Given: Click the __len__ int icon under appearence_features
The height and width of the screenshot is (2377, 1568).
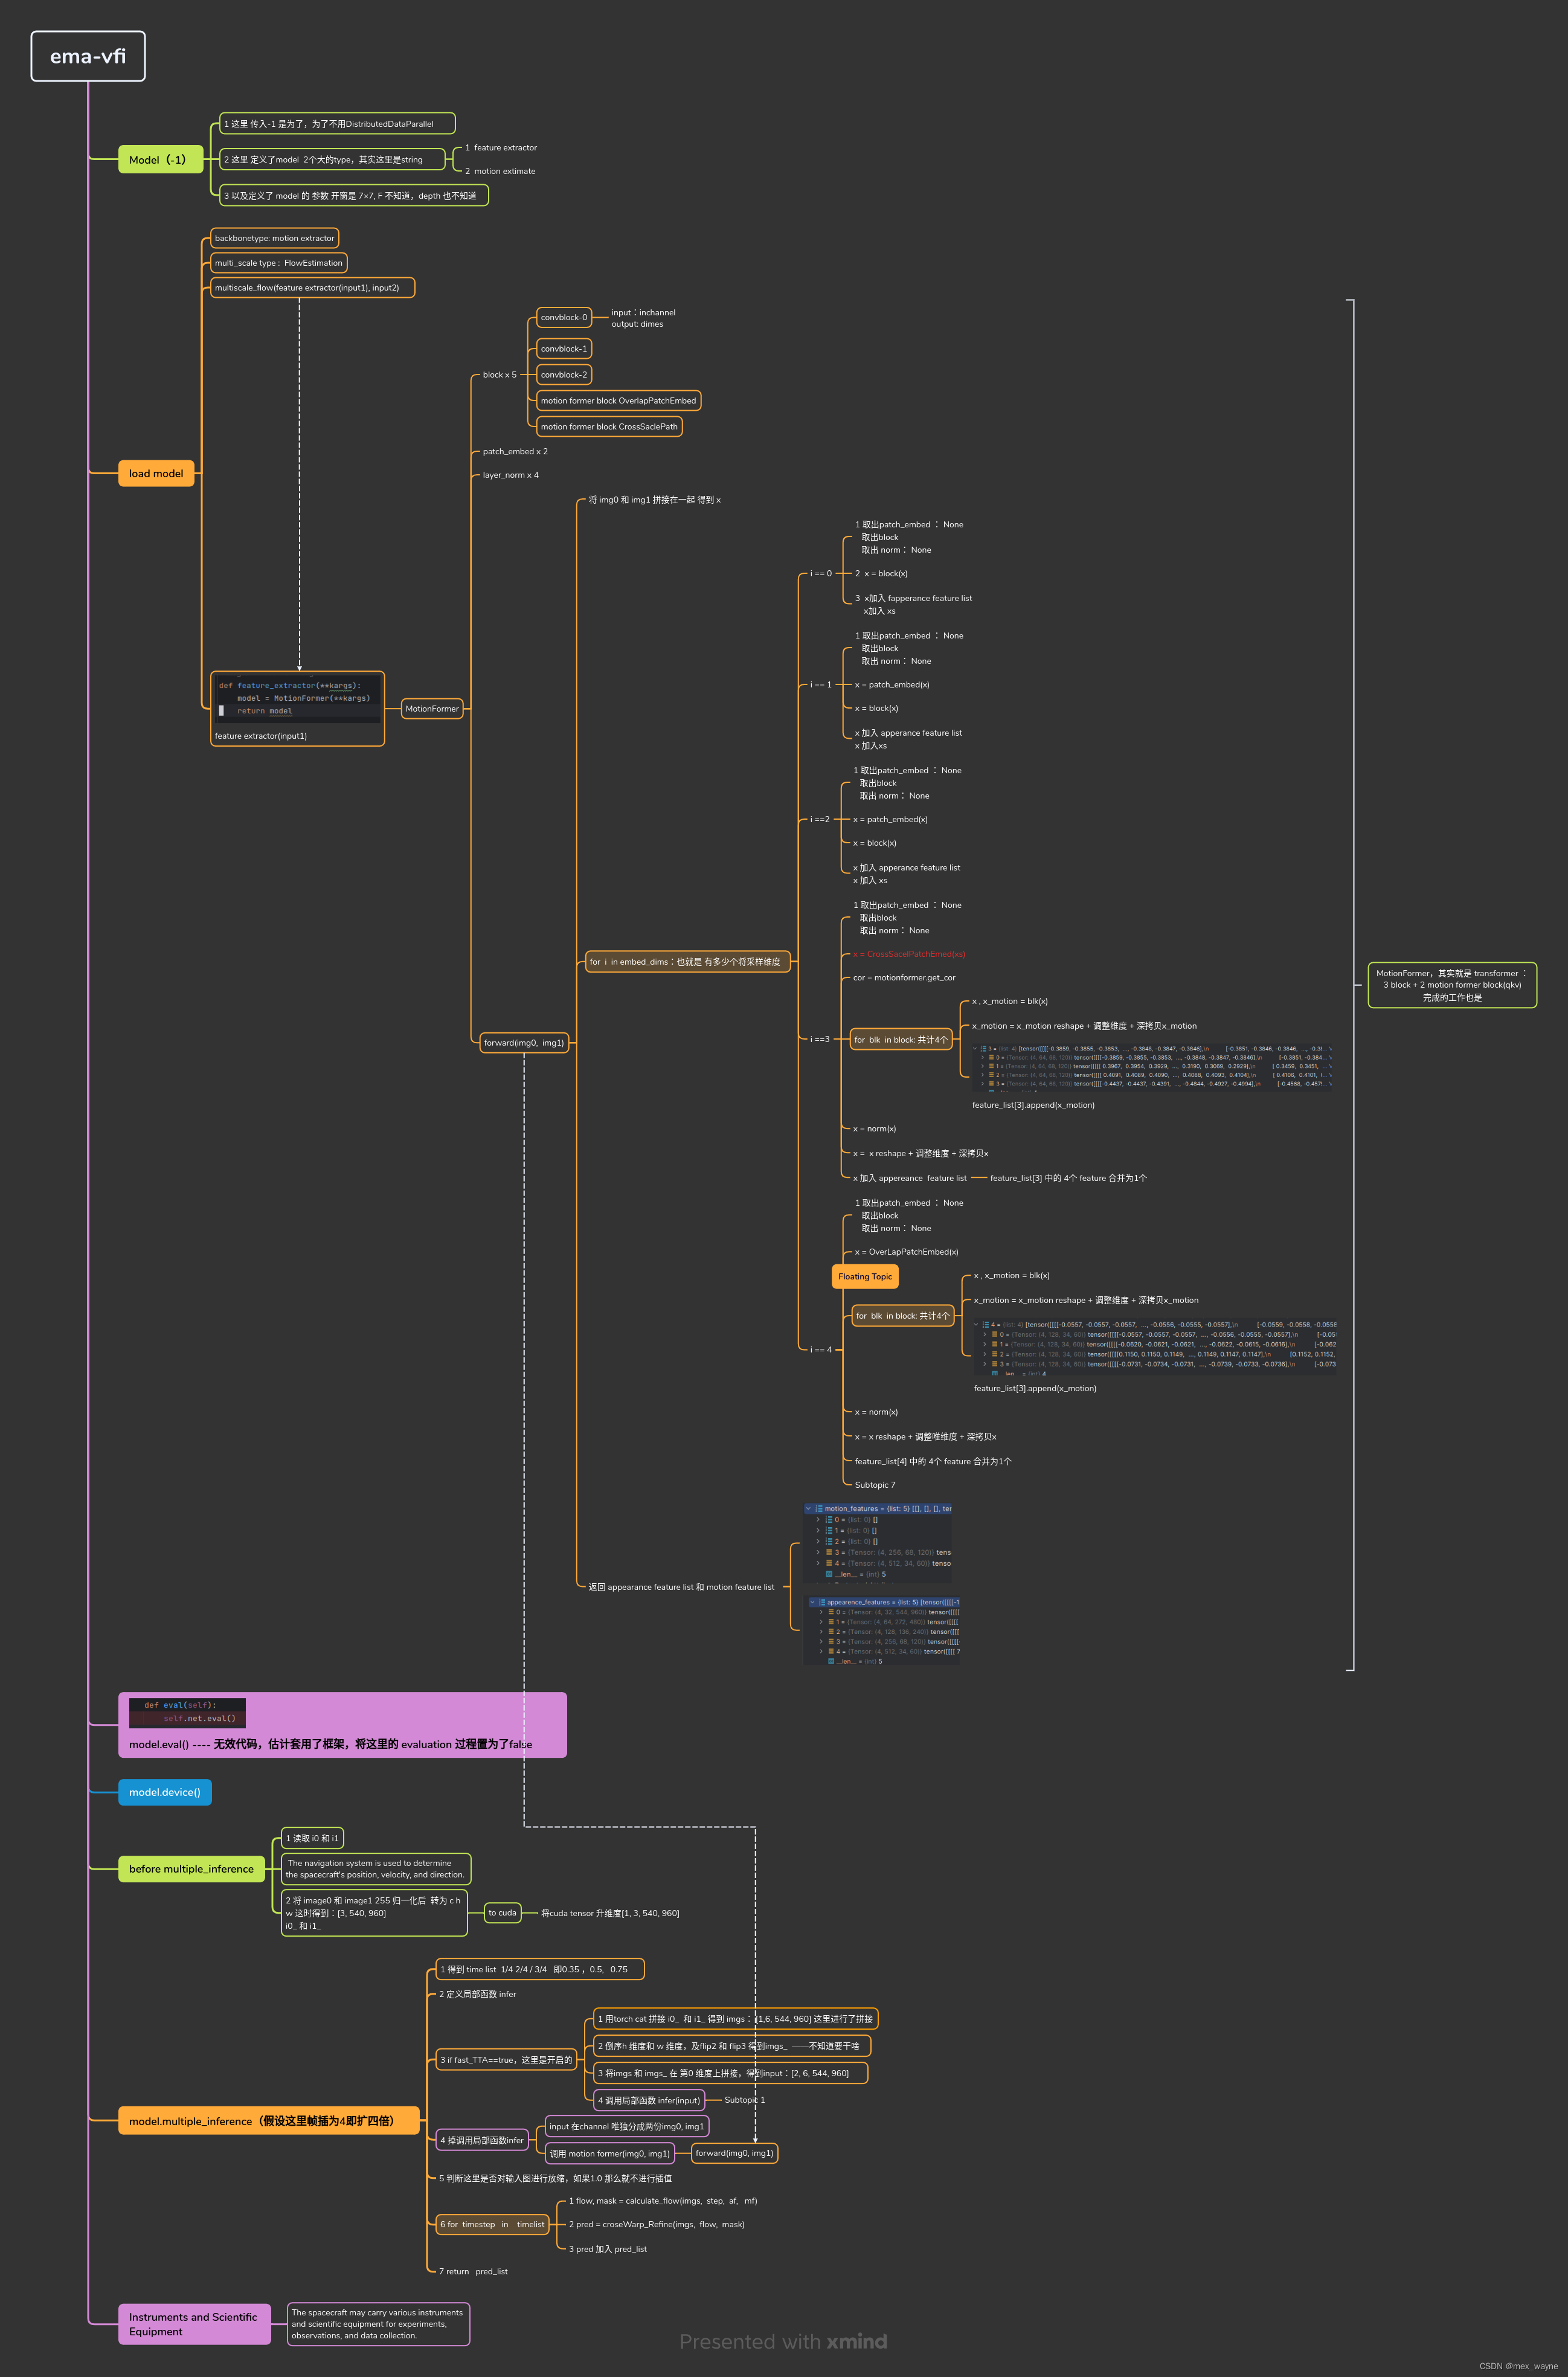Looking at the screenshot, I should (x=830, y=1661).
